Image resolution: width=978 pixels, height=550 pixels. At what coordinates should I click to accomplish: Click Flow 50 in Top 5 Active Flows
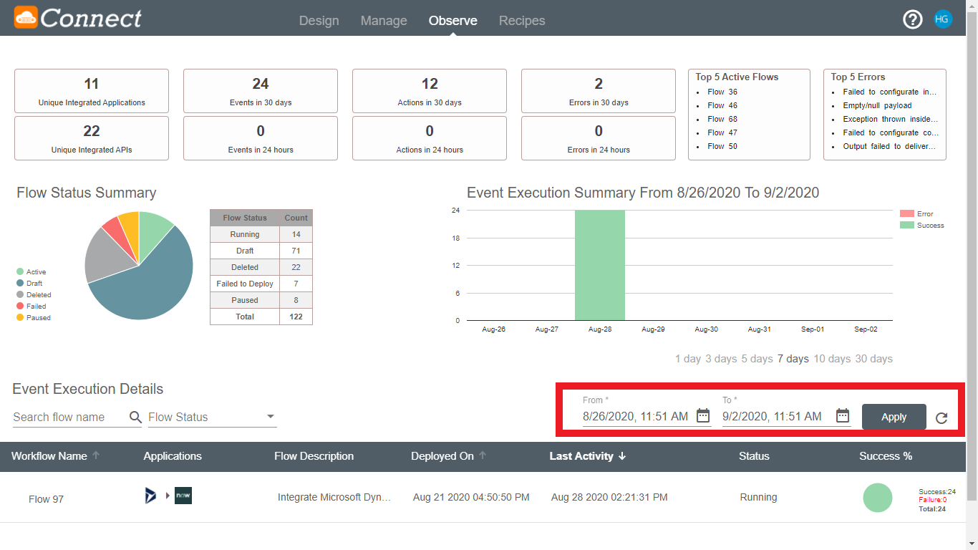tap(722, 146)
